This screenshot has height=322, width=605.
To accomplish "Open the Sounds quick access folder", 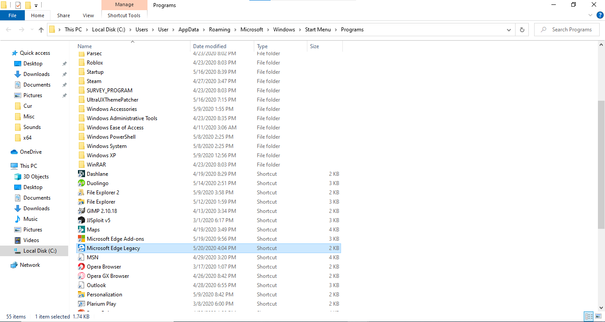I will pos(32,127).
